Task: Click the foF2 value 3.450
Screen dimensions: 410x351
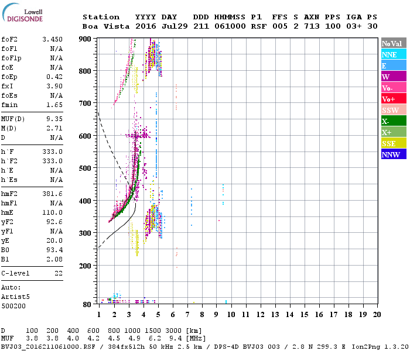Action: point(52,39)
